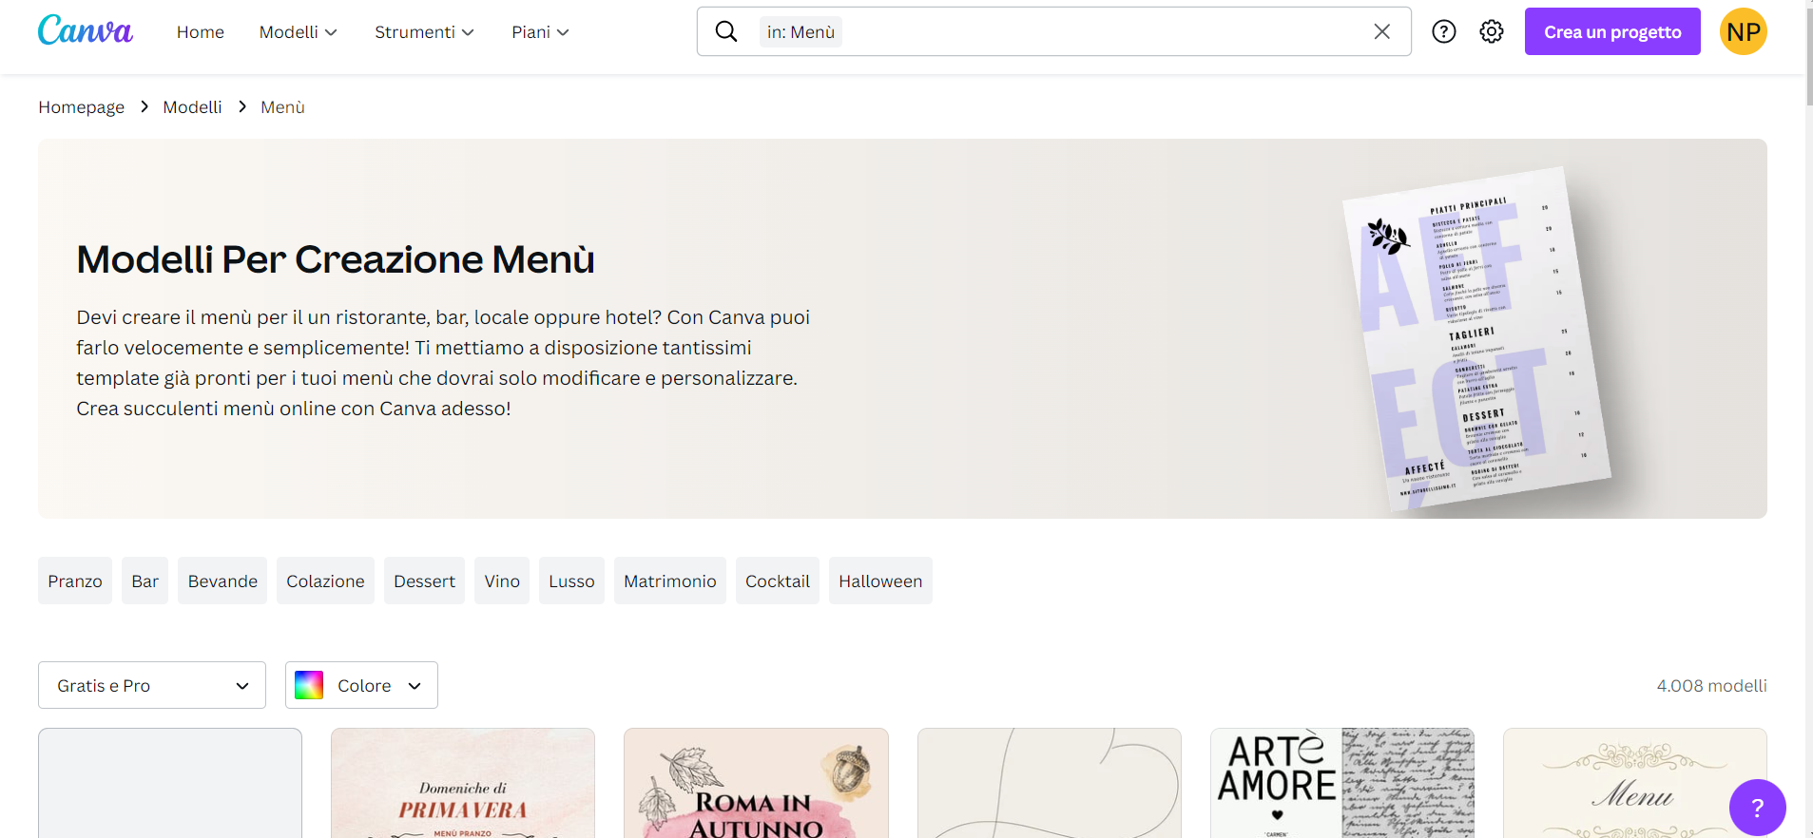Screen dimensions: 1813x838
Task: Open the cursive Menu template
Action: [1635, 784]
